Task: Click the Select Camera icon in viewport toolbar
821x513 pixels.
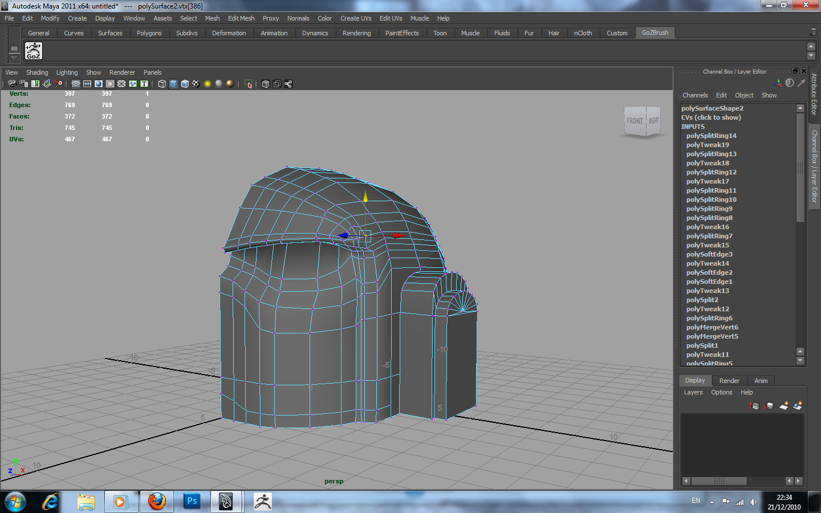Action: coord(12,84)
